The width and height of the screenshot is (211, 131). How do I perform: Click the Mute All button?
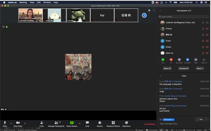coord(167,68)
